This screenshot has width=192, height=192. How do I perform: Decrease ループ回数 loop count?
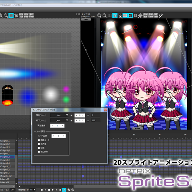54,136
